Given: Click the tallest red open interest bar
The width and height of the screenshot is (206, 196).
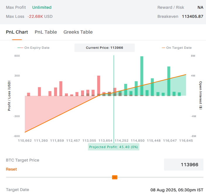Looking at the screenshot, I should coord(99,86).
